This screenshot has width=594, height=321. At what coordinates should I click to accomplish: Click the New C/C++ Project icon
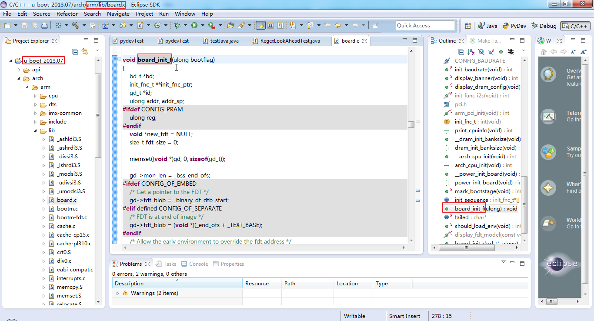[106, 26]
